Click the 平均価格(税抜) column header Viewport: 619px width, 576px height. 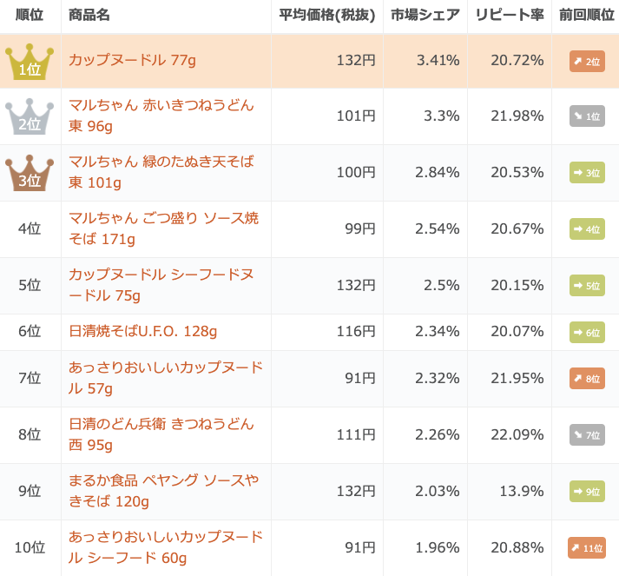point(327,15)
